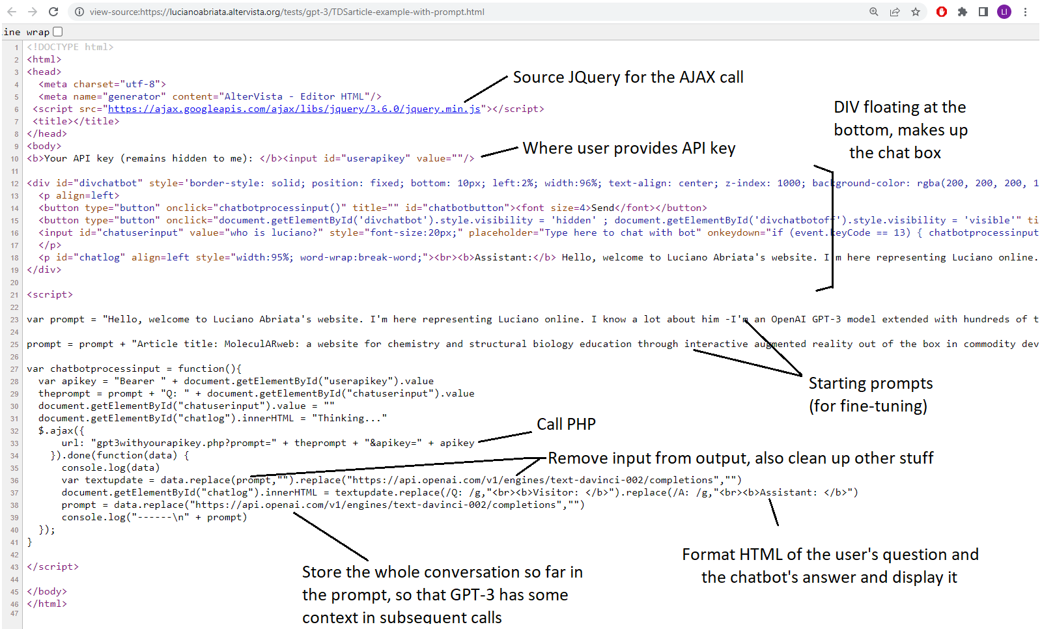Click the closing </head> tag
The image size is (1042, 629).
(x=47, y=133)
